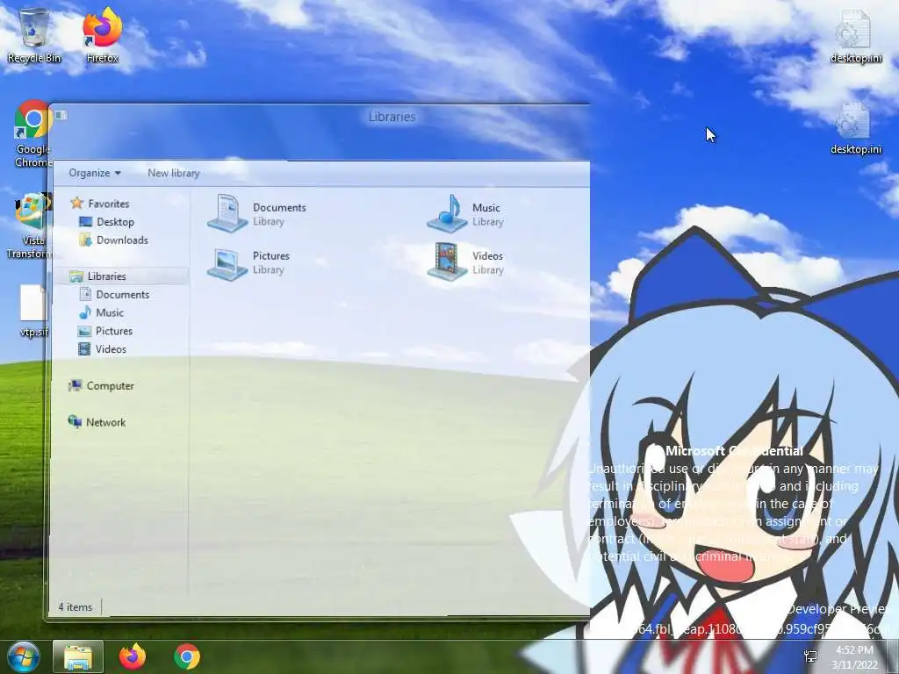The image size is (899, 674).
Task: Click the Videos filmstrip icon in sidebar tree
Action: click(84, 348)
